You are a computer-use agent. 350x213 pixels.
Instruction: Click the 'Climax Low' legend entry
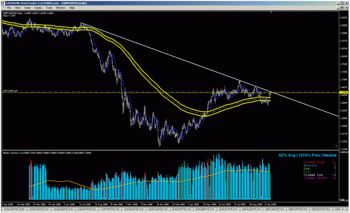pyautogui.click(x=313, y=175)
